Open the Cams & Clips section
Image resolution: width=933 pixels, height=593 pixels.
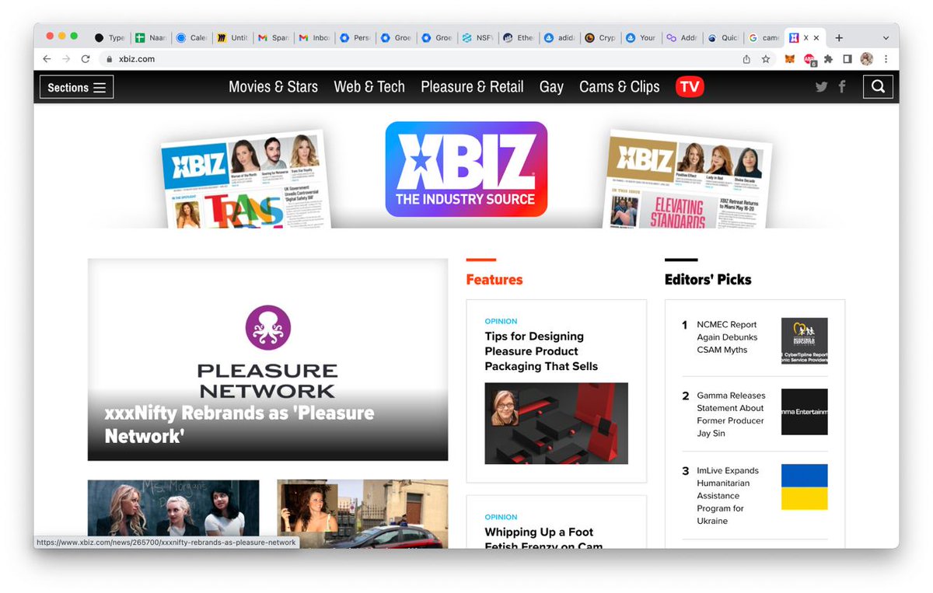[620, 87]
